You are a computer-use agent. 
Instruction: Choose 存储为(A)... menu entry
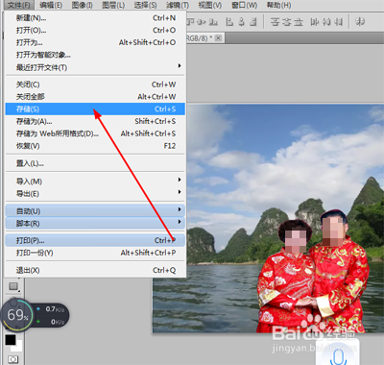95,121
